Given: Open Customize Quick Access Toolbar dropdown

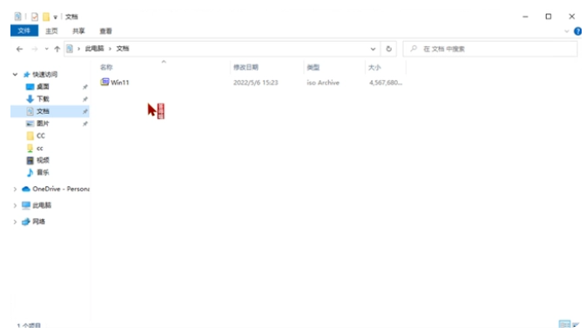Looking at the screenshot, I should [x=56, y=17].
